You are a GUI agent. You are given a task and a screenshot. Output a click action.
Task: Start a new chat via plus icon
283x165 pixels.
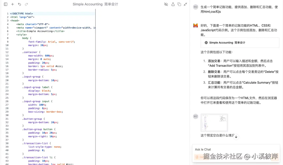(12, 4)
